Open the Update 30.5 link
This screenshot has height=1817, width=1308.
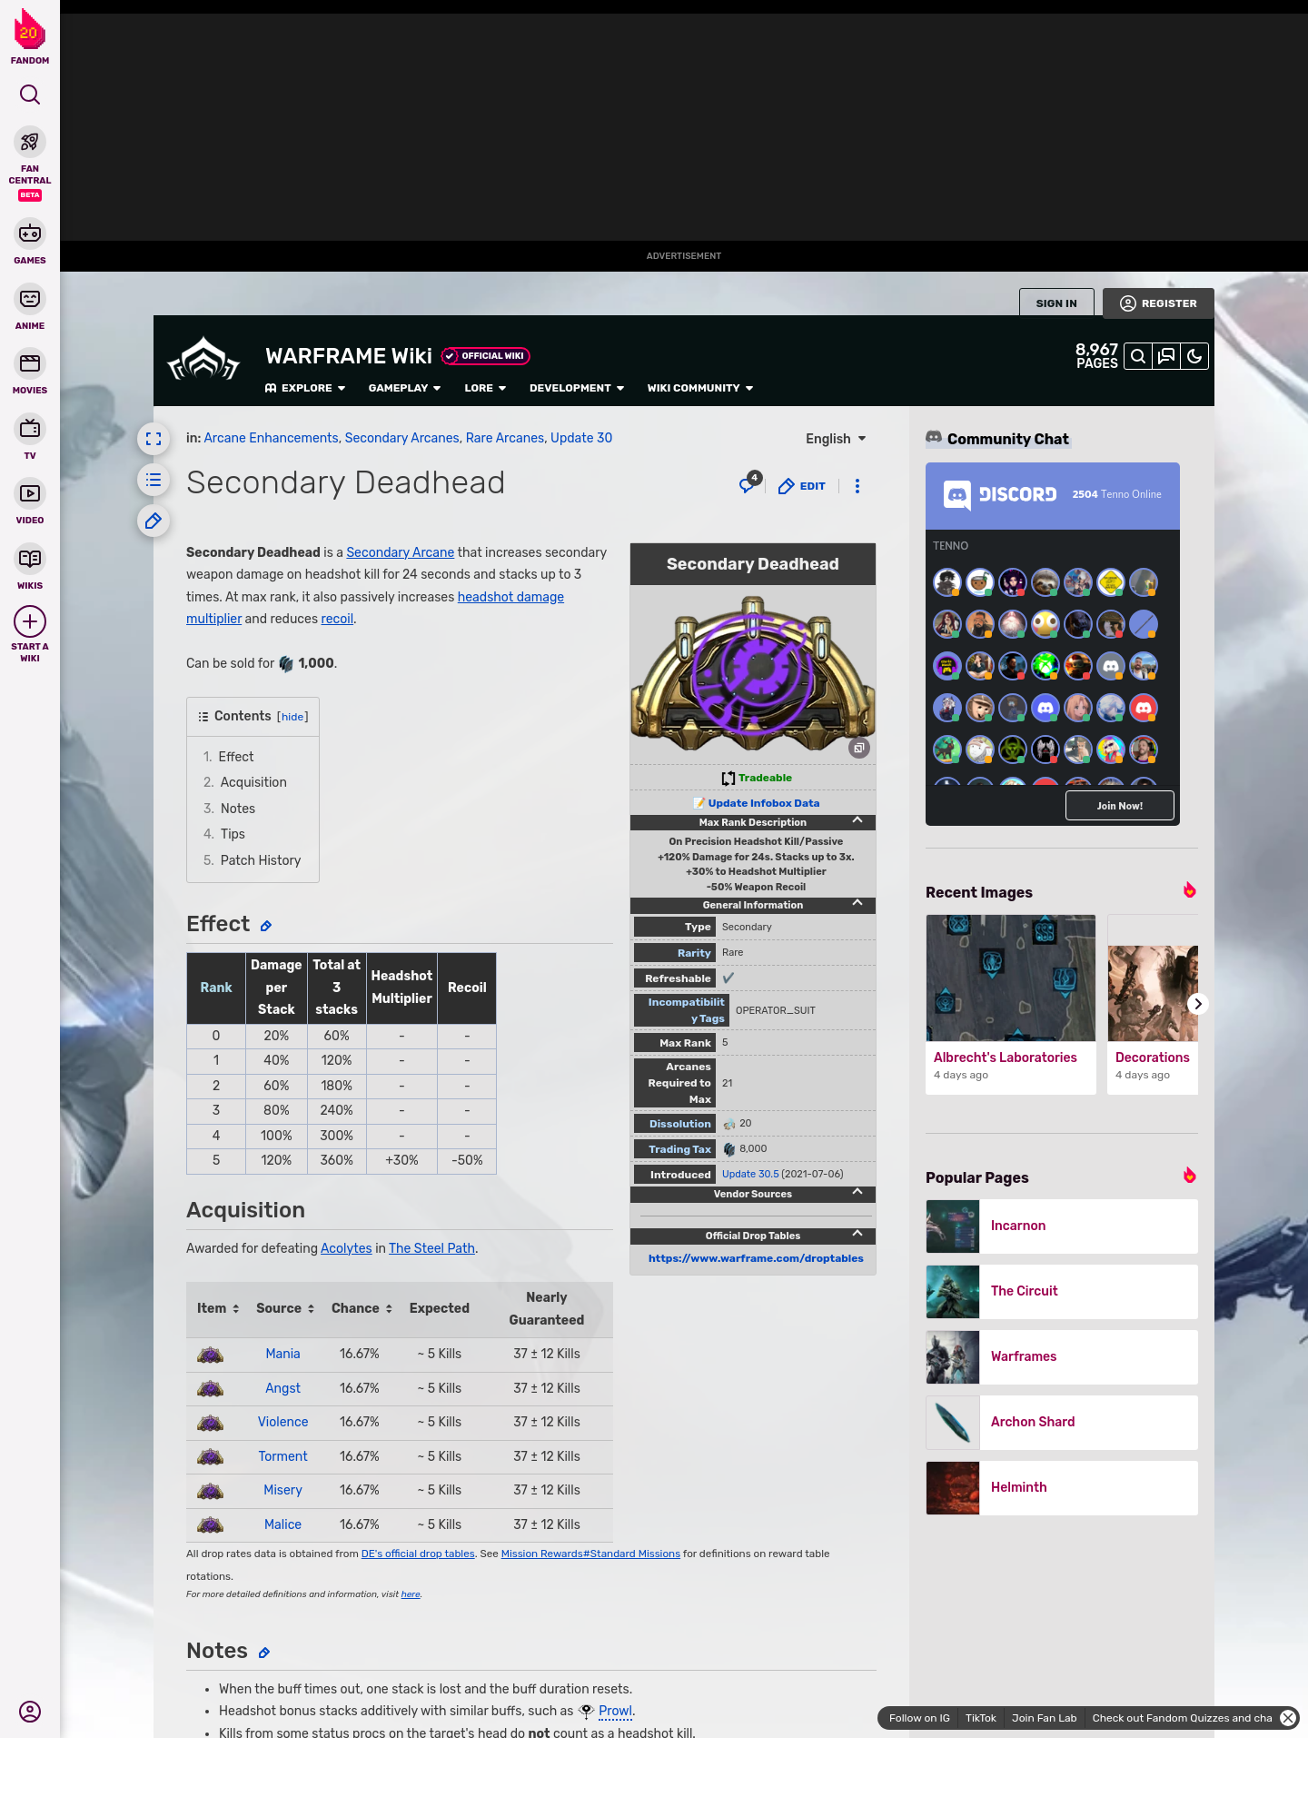point(750,1174)
